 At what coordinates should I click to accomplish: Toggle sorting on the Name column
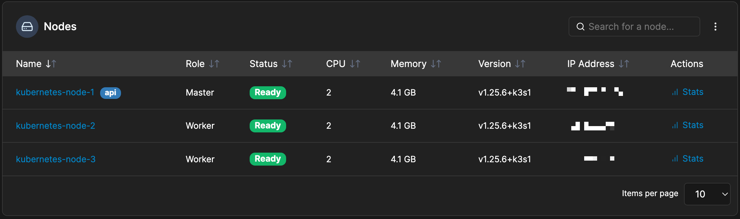[51, 64]
